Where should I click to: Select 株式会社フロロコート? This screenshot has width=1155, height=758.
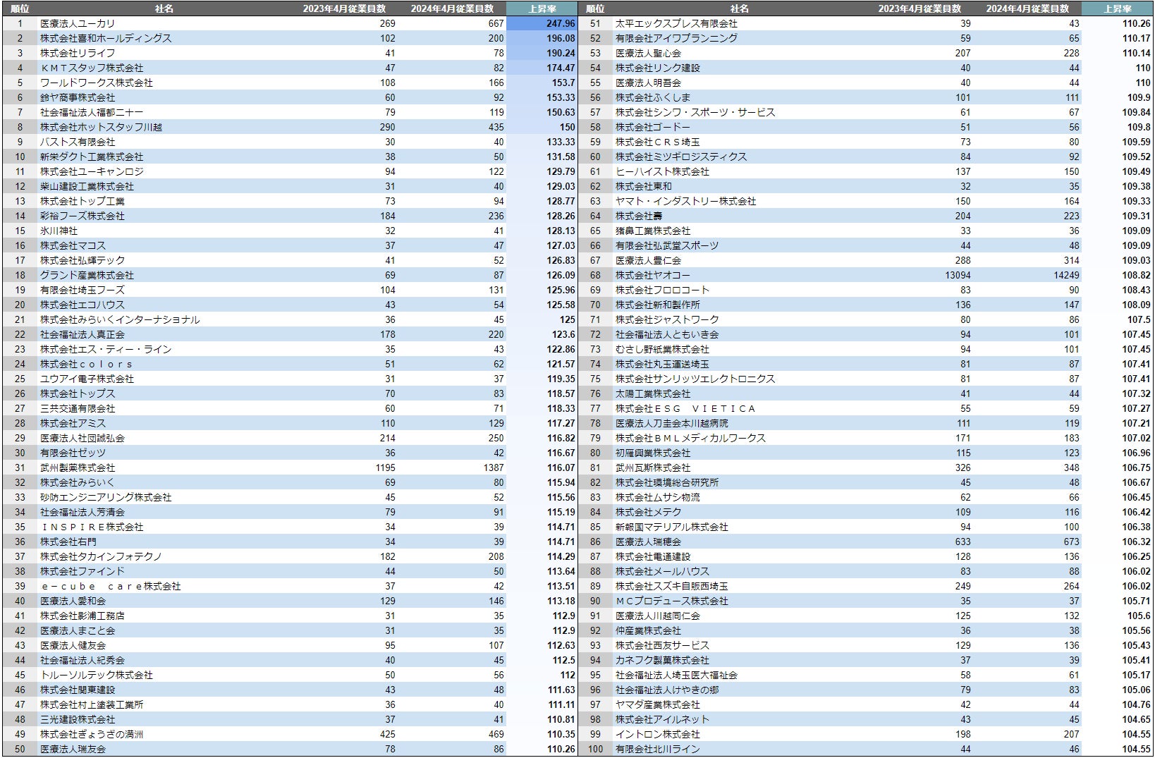(x=662, y=290)
